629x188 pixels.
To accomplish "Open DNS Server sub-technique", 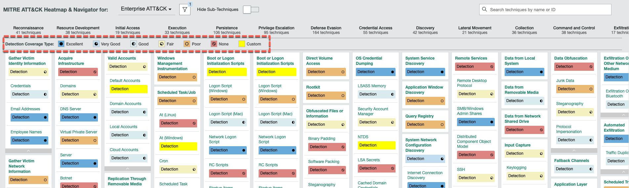I will tap(70, 109).
